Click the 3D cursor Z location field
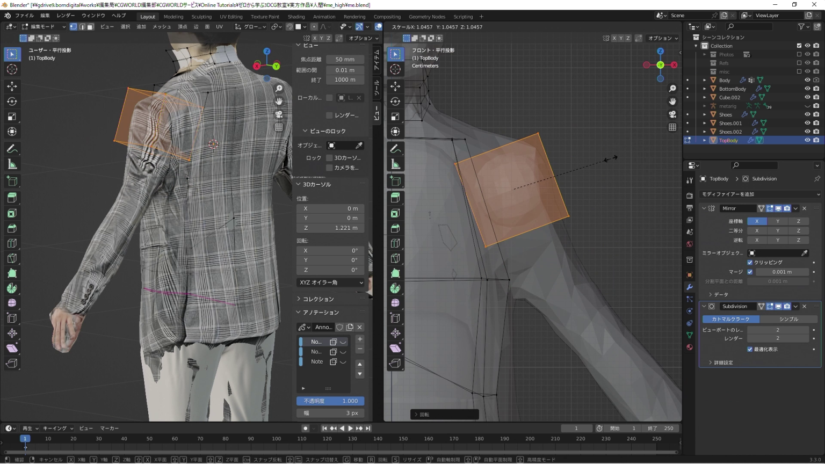Image resolution: width=825 pixels, height=464 pixels. (x=330, y=228)
